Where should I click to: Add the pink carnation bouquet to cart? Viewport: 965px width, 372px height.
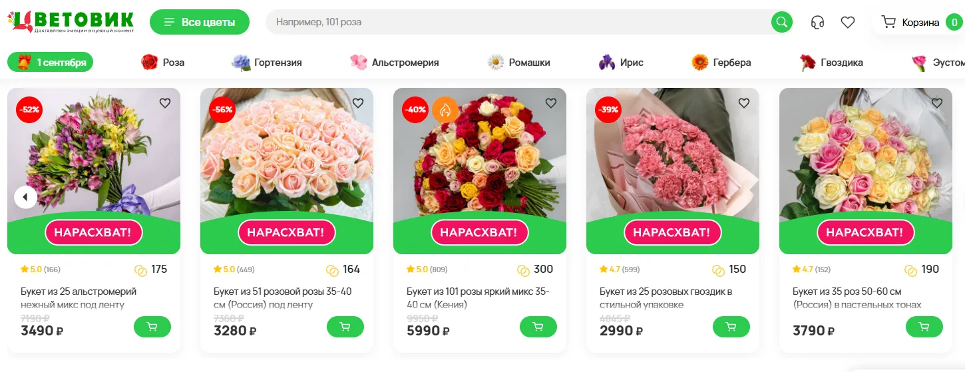point(731,327)
